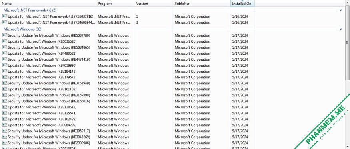
Task: Click the icon beside Security Update KB3161949
Action: pos(5,83)
